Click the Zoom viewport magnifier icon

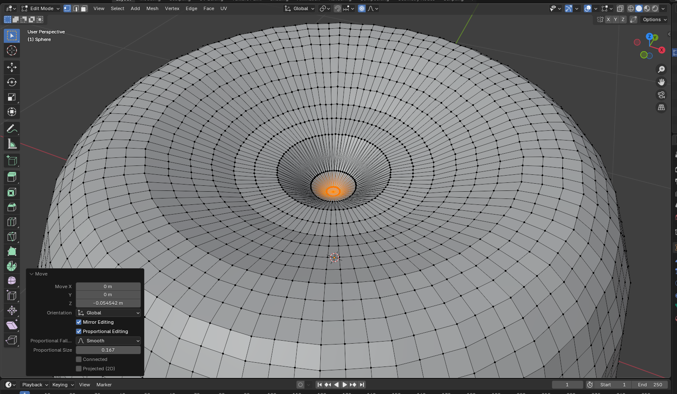click(661, 69)
